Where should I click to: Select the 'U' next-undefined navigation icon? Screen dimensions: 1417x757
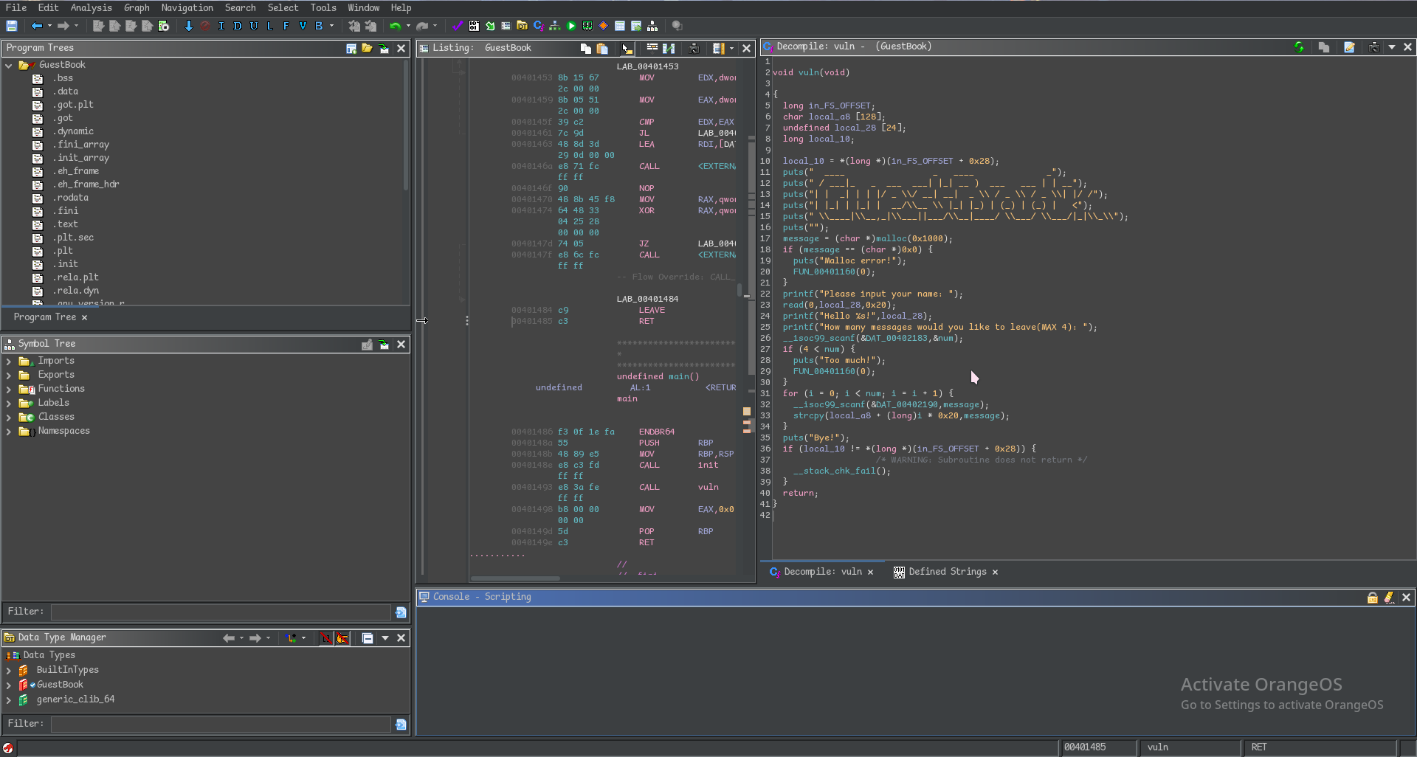[x=254, y=26]
